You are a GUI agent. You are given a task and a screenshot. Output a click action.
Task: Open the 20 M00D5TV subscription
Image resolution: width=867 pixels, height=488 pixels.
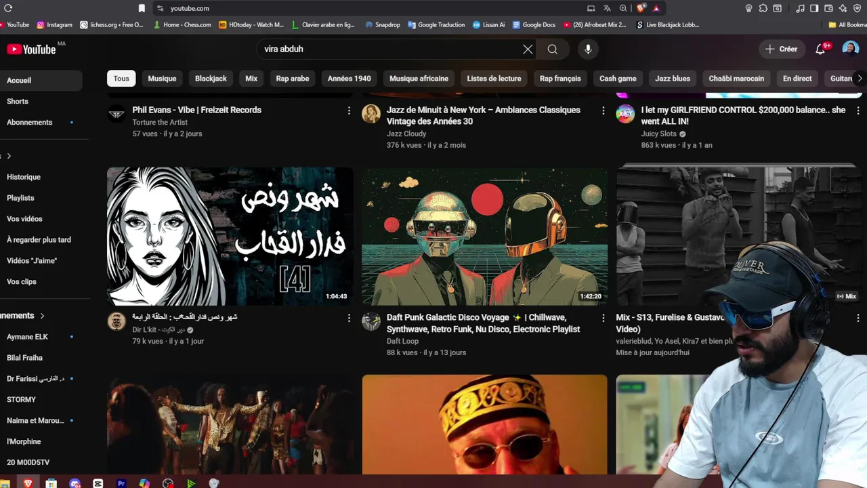[41, 463]
